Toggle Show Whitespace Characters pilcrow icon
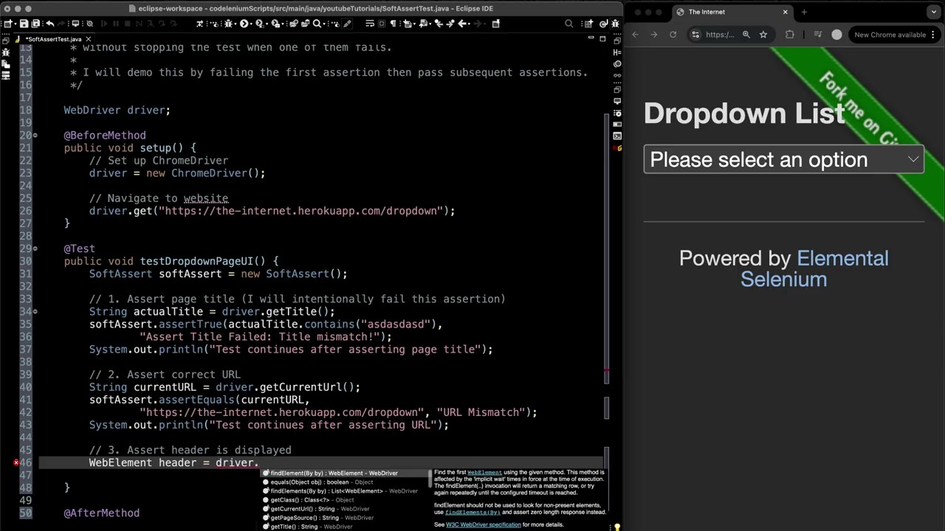This screenshot has width=945, height=531. coord(393,24)
